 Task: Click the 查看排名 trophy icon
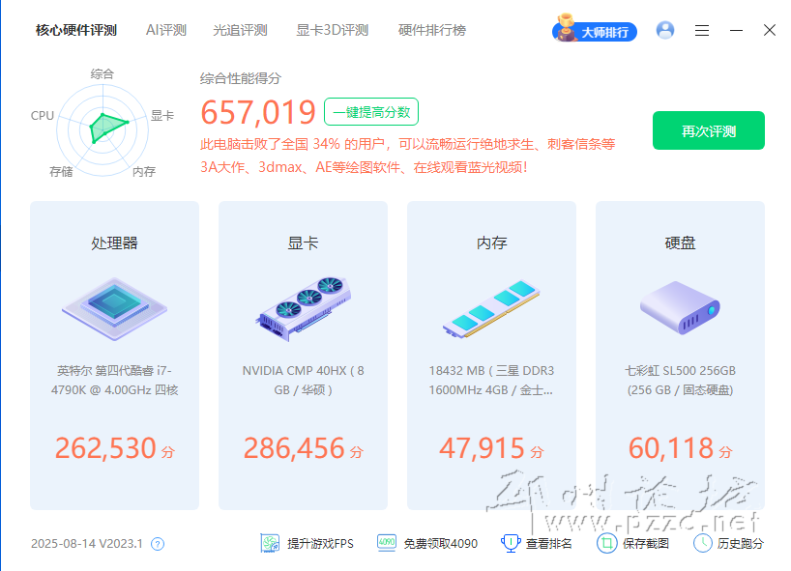coord(511,543)
